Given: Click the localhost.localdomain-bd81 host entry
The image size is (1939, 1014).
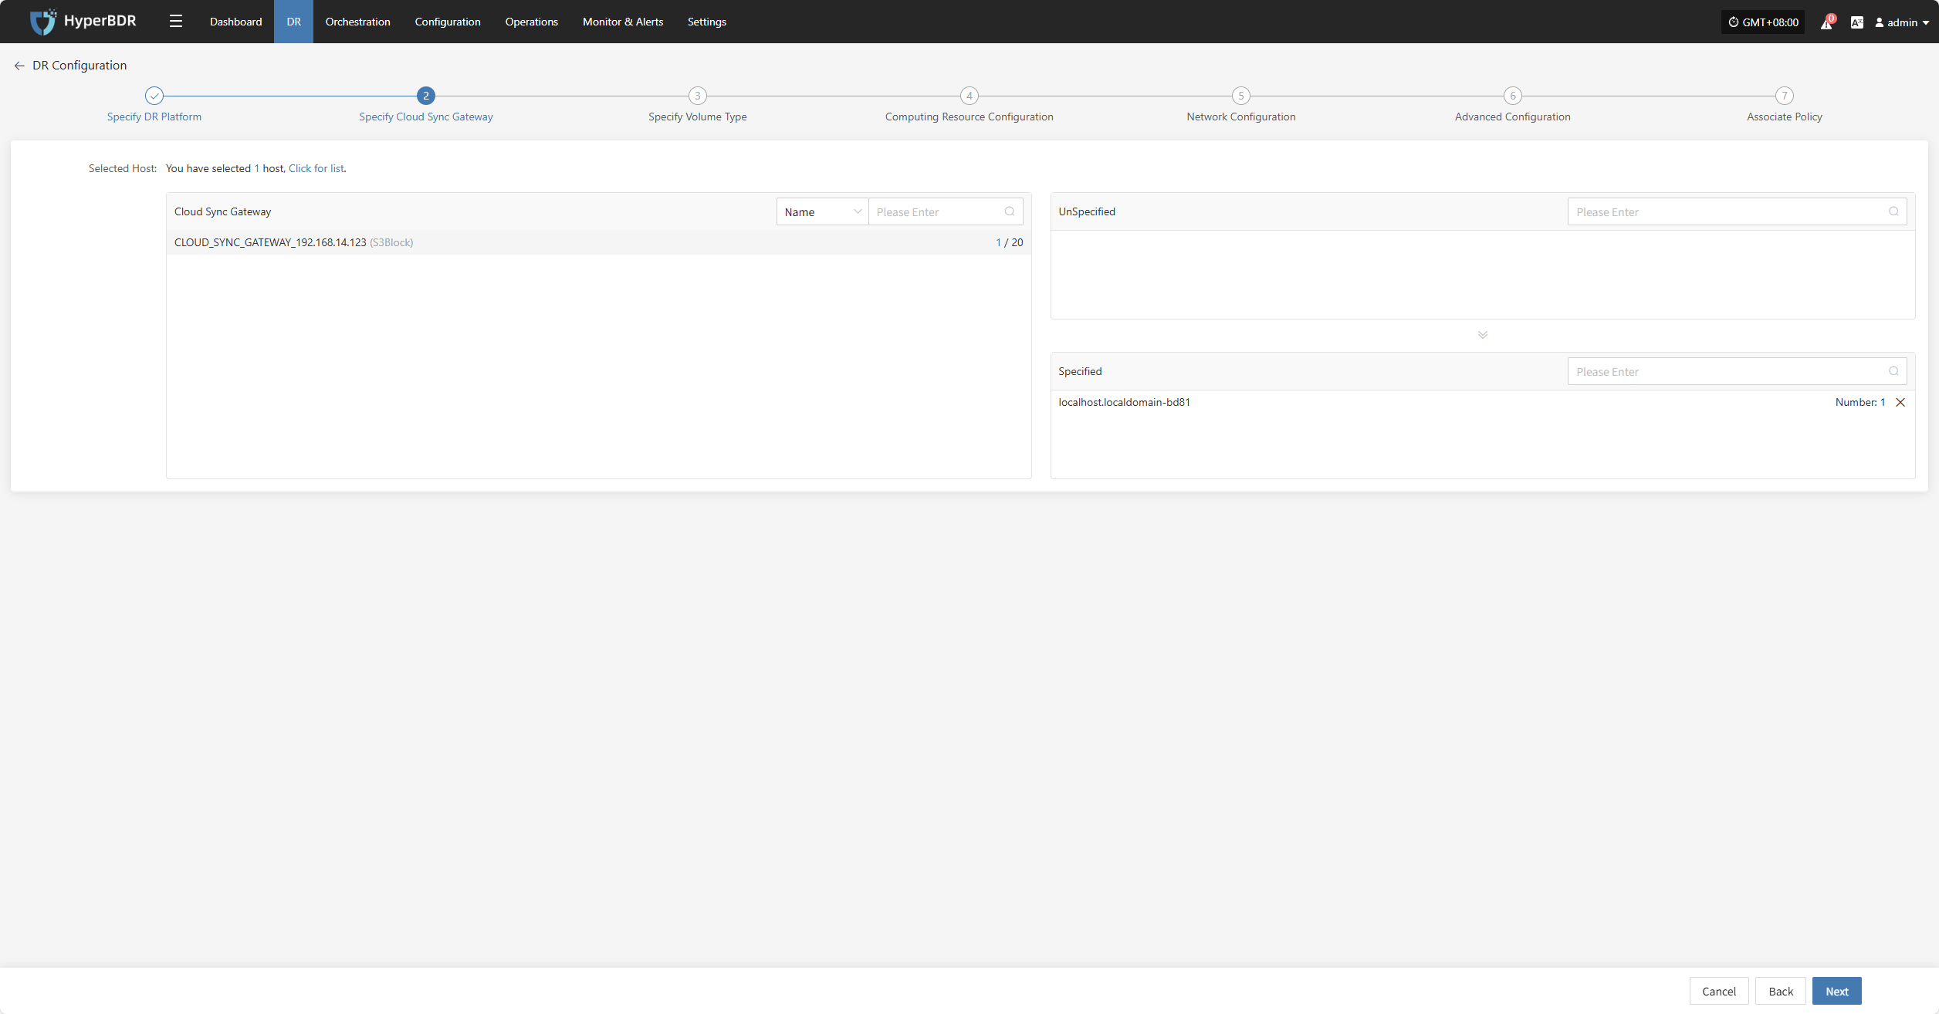Looking at the screenshot, I should point(1124,402).
